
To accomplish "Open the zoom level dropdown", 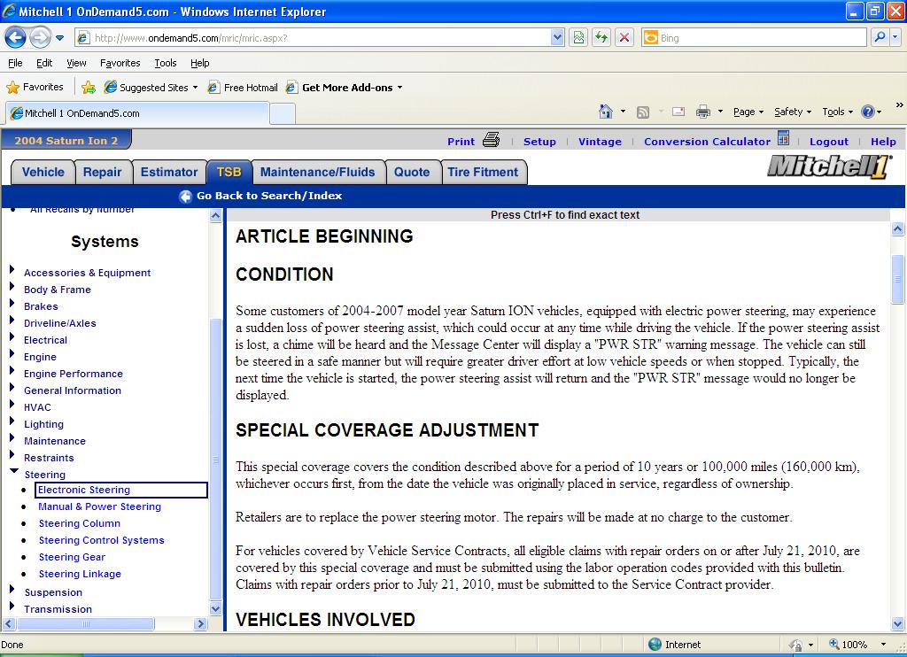I will pyautogui.click(x=882, y=645).
